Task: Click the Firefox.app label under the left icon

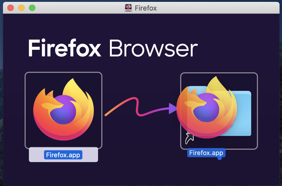Action: pos(63,155)
